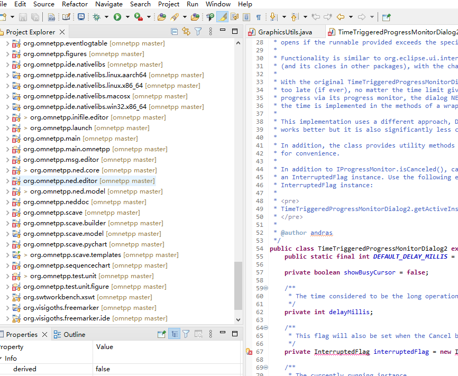Image resolution: width=458 pixels, height=376 pixels.
Task: Select org.omnetpp.ide.nativelibs.macosx project
Action: (x=77, y=96)
